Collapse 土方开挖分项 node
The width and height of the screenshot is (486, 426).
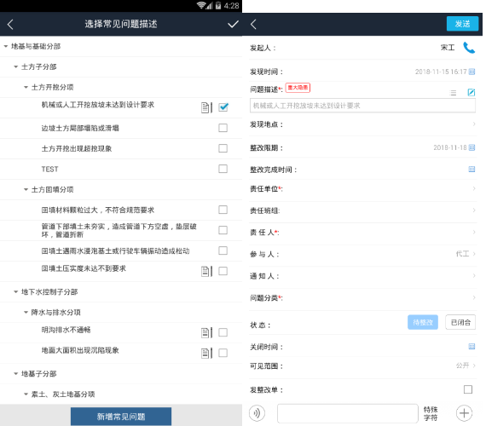26,88
